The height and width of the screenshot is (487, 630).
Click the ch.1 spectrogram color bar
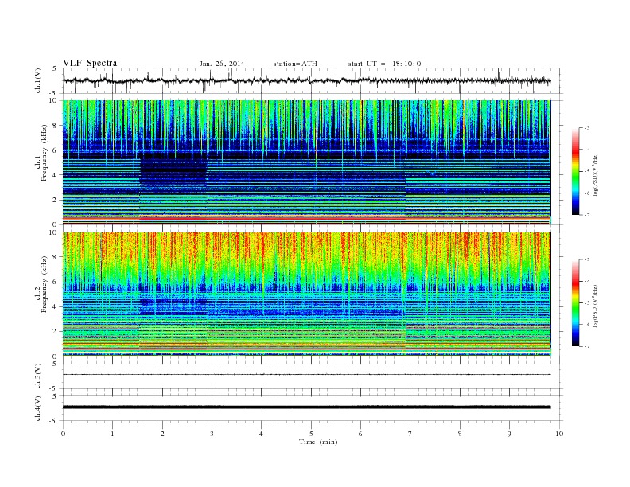tap(575, 171)
